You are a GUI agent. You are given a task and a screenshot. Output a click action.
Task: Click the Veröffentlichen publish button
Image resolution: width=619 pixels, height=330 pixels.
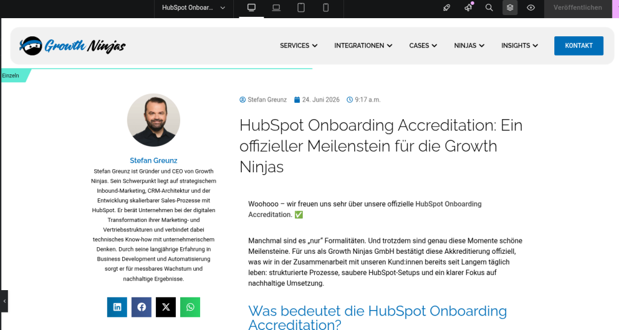pos(577,7)
